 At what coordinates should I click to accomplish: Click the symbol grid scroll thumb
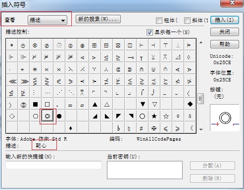coord(201,99)
